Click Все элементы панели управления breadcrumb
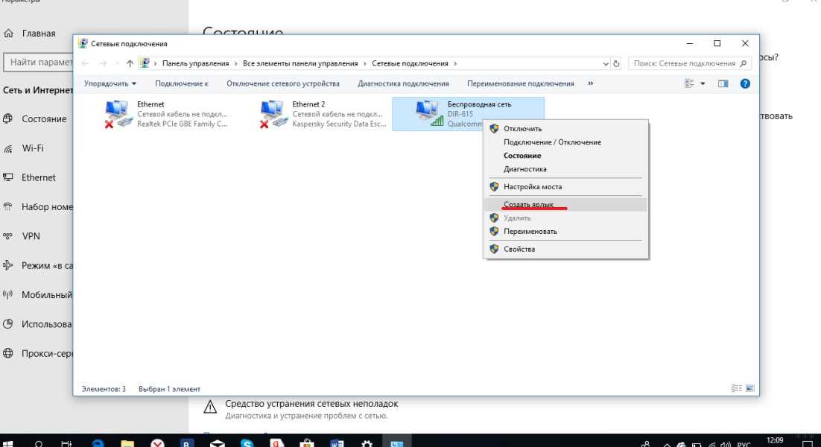Viewport: 821px width, 447px height. point(300,63)
